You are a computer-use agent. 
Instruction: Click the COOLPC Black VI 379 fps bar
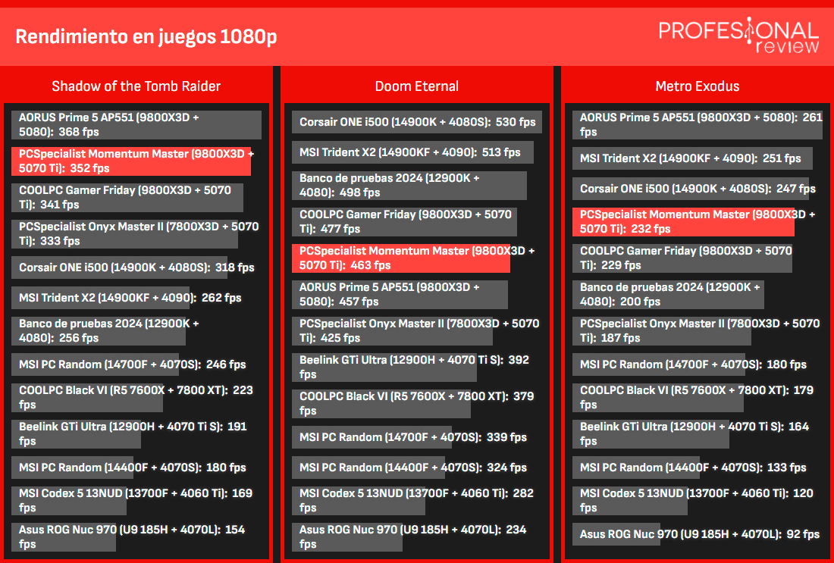point(381,404)
